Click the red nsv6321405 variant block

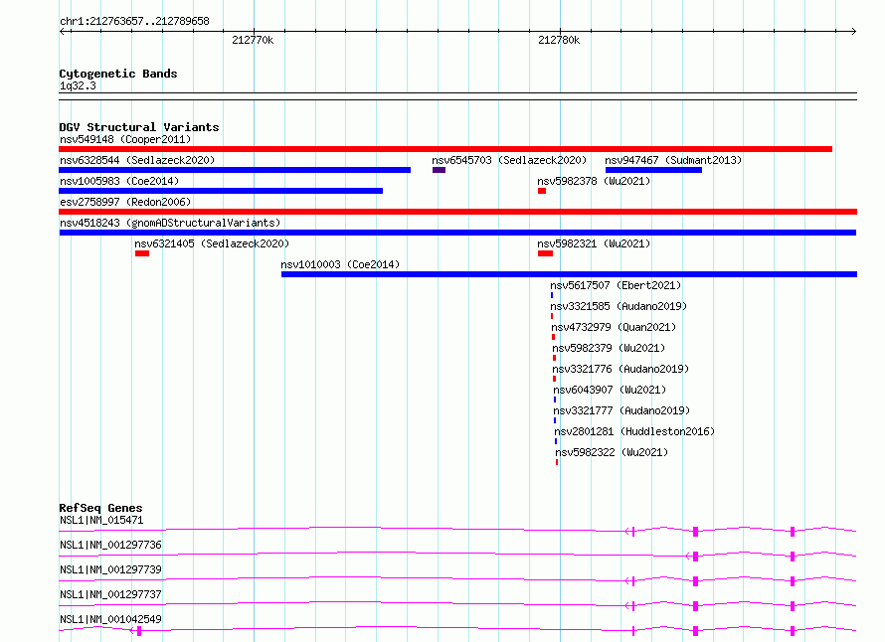click(x=142, y=253)
